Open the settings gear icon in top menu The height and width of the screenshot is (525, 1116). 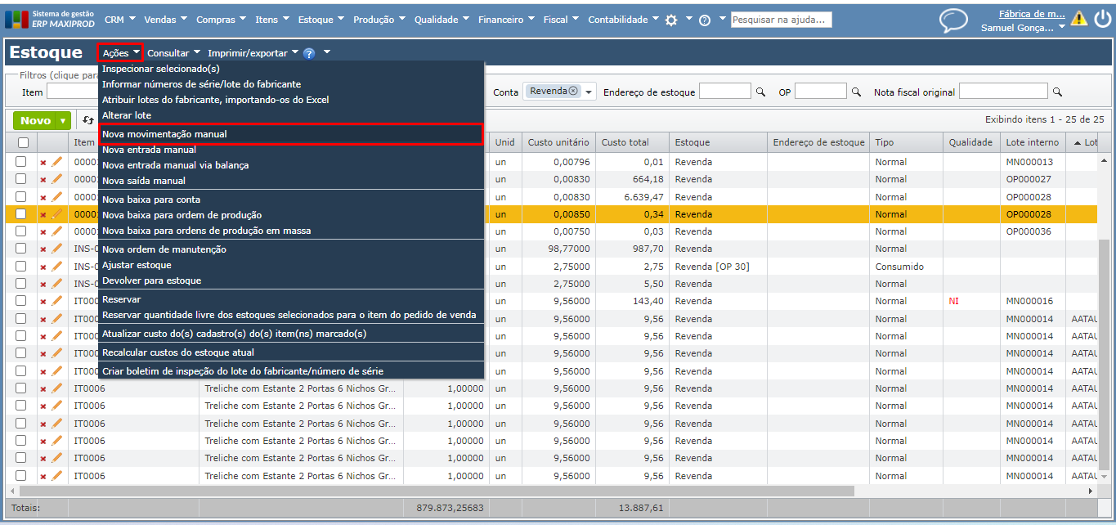(671, 20)
